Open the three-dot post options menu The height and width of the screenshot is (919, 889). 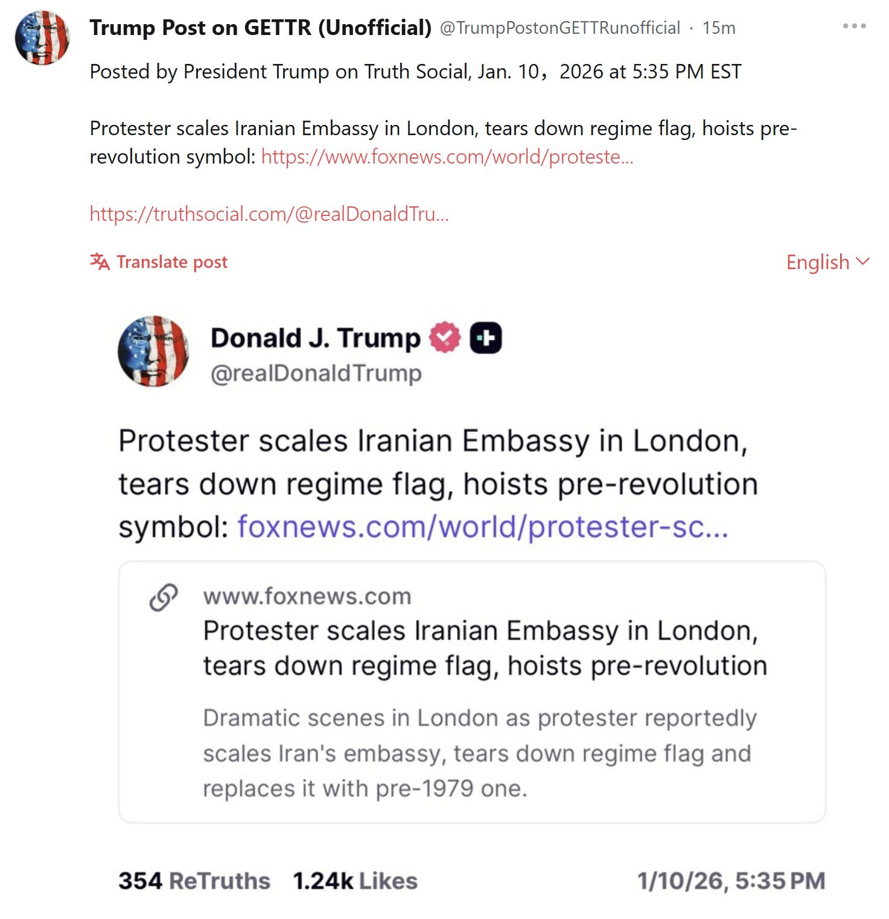coord(854,27)
